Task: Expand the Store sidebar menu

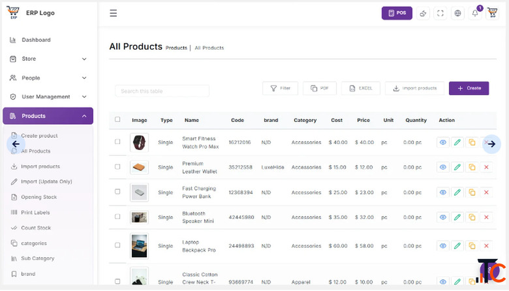Action: click(x=48, y=59)
